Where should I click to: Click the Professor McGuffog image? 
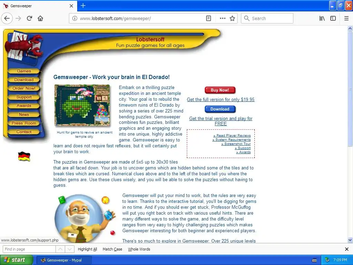click(85, 218)
